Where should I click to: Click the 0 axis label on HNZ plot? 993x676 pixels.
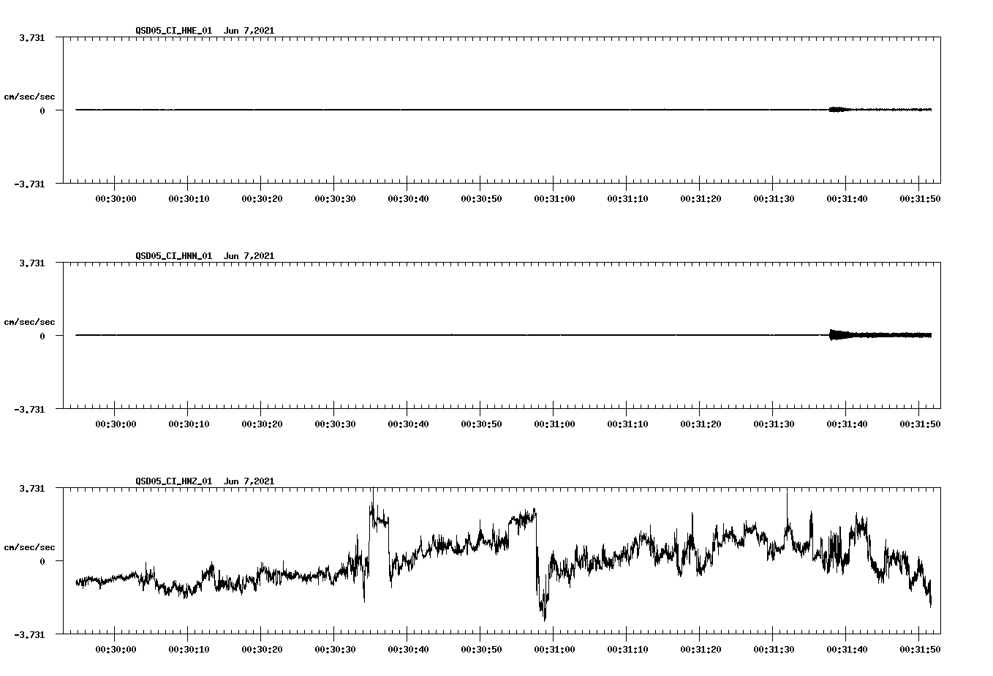pyautogui.click(x=42, y=562)
